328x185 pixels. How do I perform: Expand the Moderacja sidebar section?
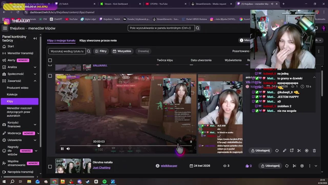pos(38,133)
